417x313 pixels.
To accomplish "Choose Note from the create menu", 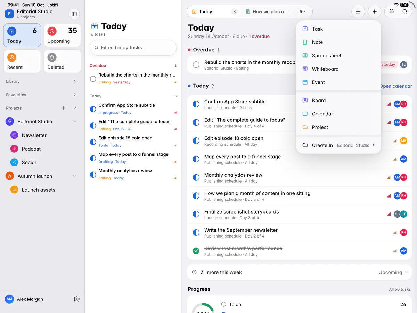I will point(339,42).
